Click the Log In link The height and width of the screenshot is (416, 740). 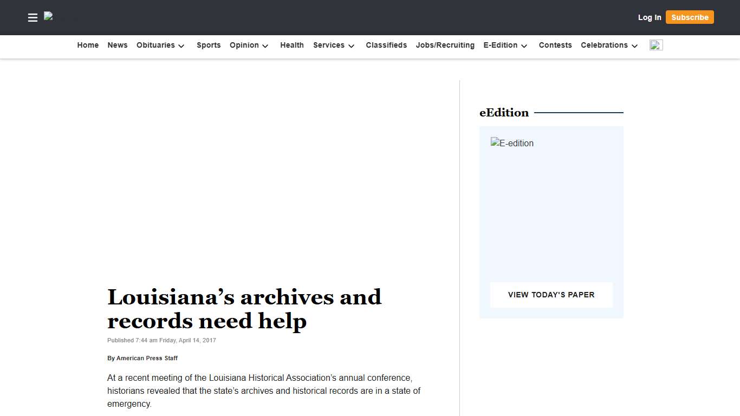[x=650, y=17]
